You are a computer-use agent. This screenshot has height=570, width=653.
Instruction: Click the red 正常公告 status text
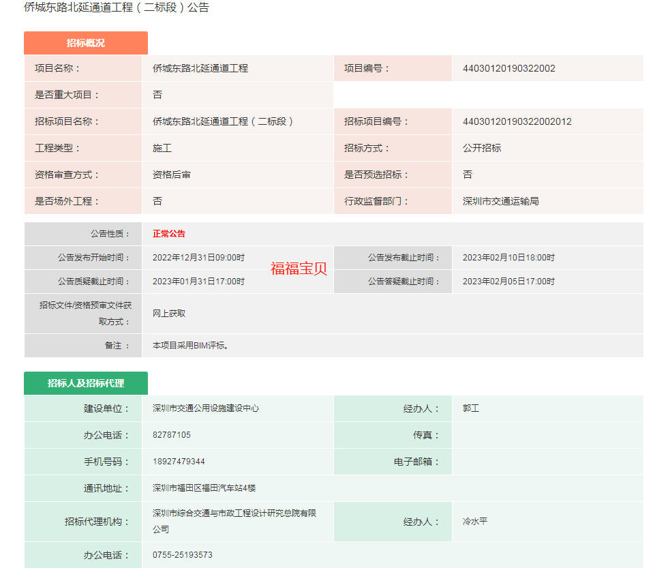pyautogui.click(x=169, y=234)
